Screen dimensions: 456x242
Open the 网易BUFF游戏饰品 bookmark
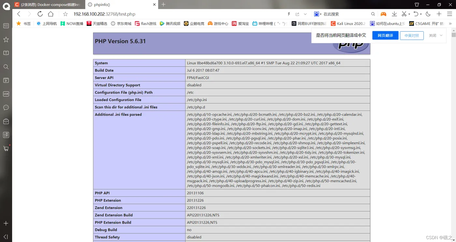tap(309, 23)
